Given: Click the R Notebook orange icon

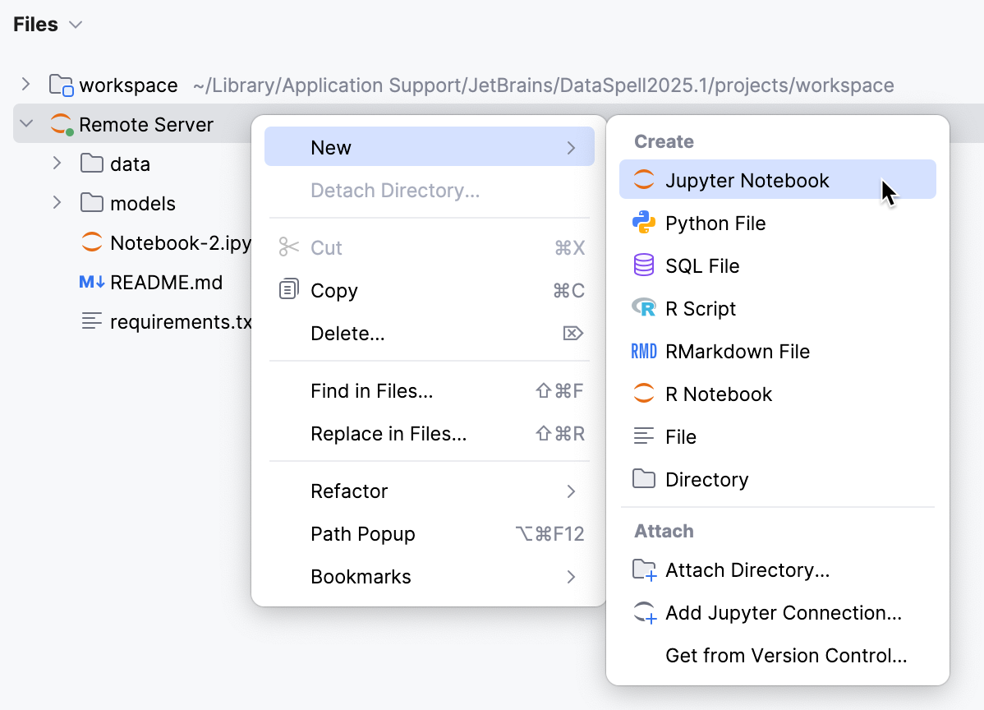Looking at the screenshot, I should pos(643,394).
